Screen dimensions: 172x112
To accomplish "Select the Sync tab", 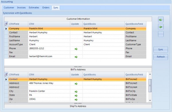I will coord(56,7).
